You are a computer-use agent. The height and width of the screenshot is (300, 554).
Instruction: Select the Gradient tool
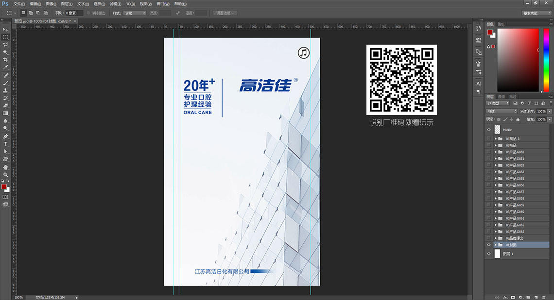coord(5,113)
